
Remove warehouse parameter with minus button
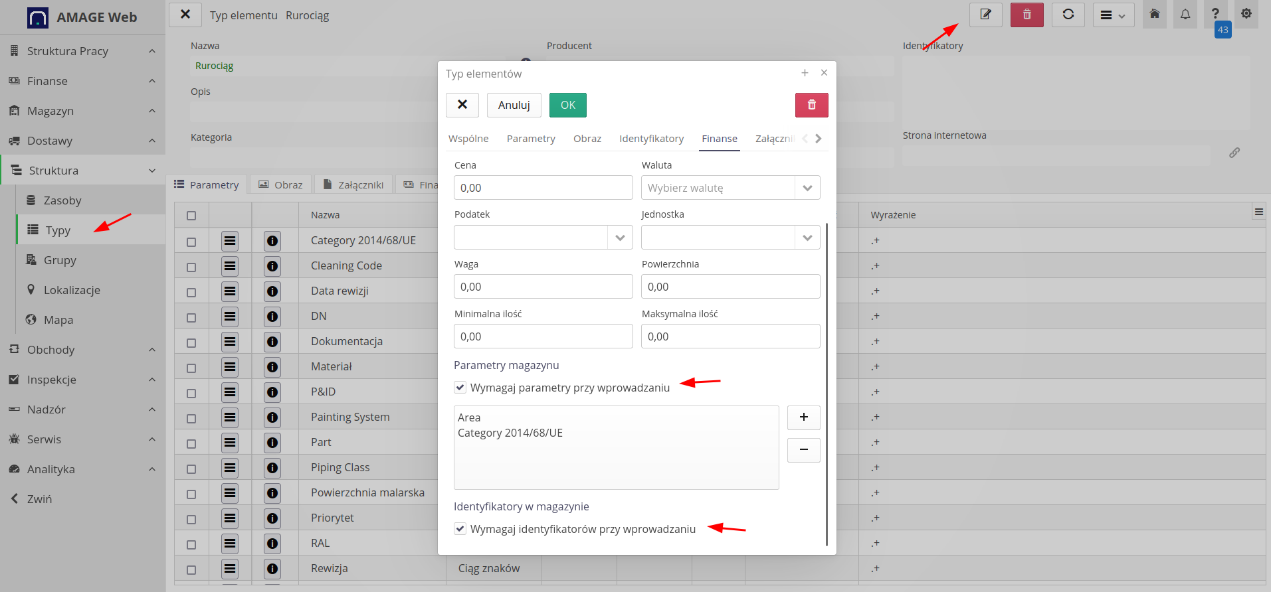[803, 450]
